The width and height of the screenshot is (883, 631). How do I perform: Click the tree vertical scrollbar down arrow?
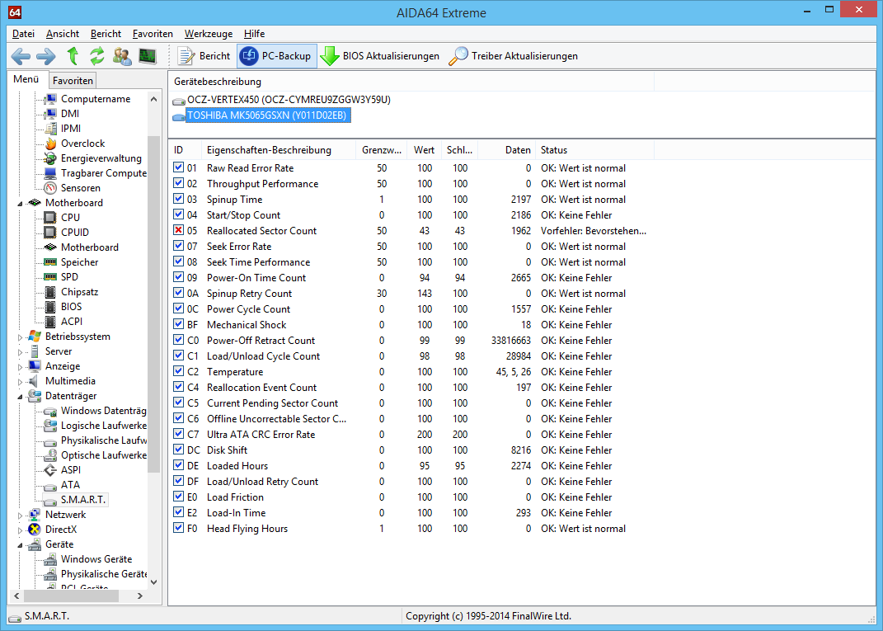(154, 582)
